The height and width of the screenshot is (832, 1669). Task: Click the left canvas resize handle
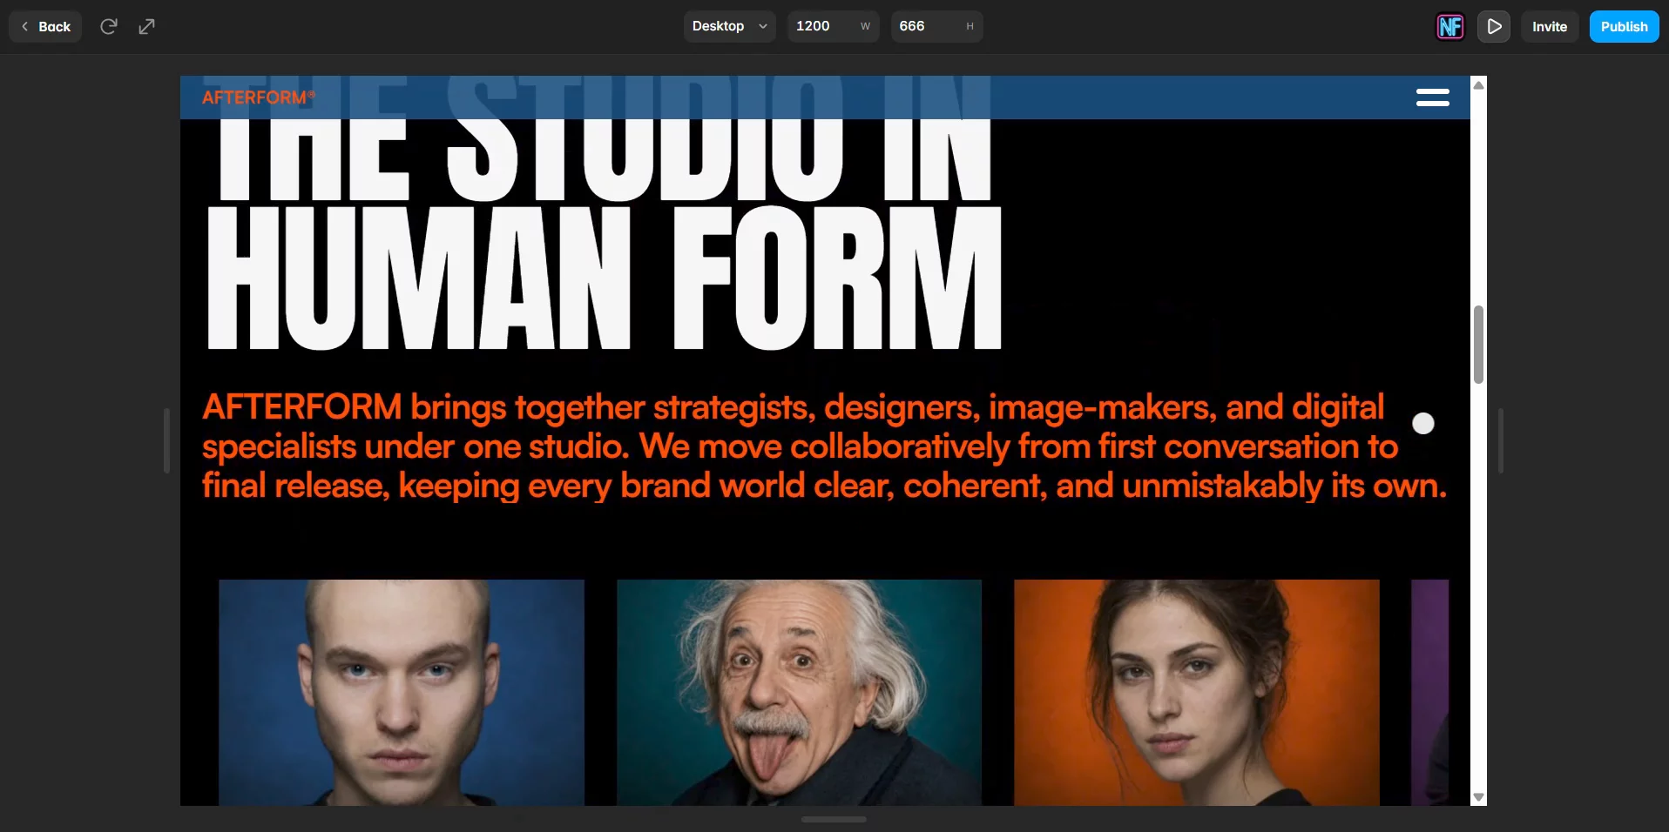coord(166,440)
